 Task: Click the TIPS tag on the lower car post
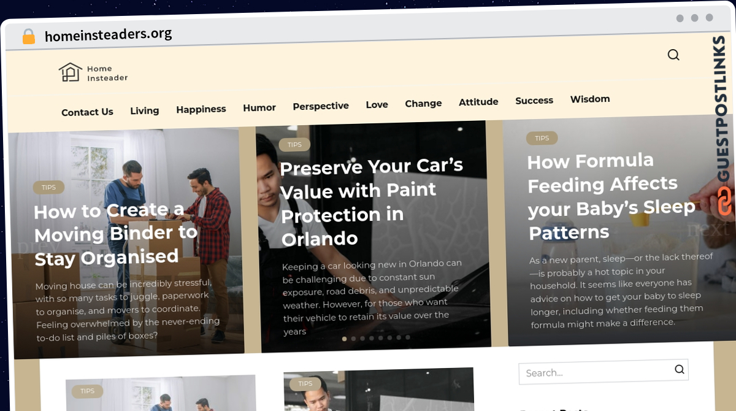point(305,384)
